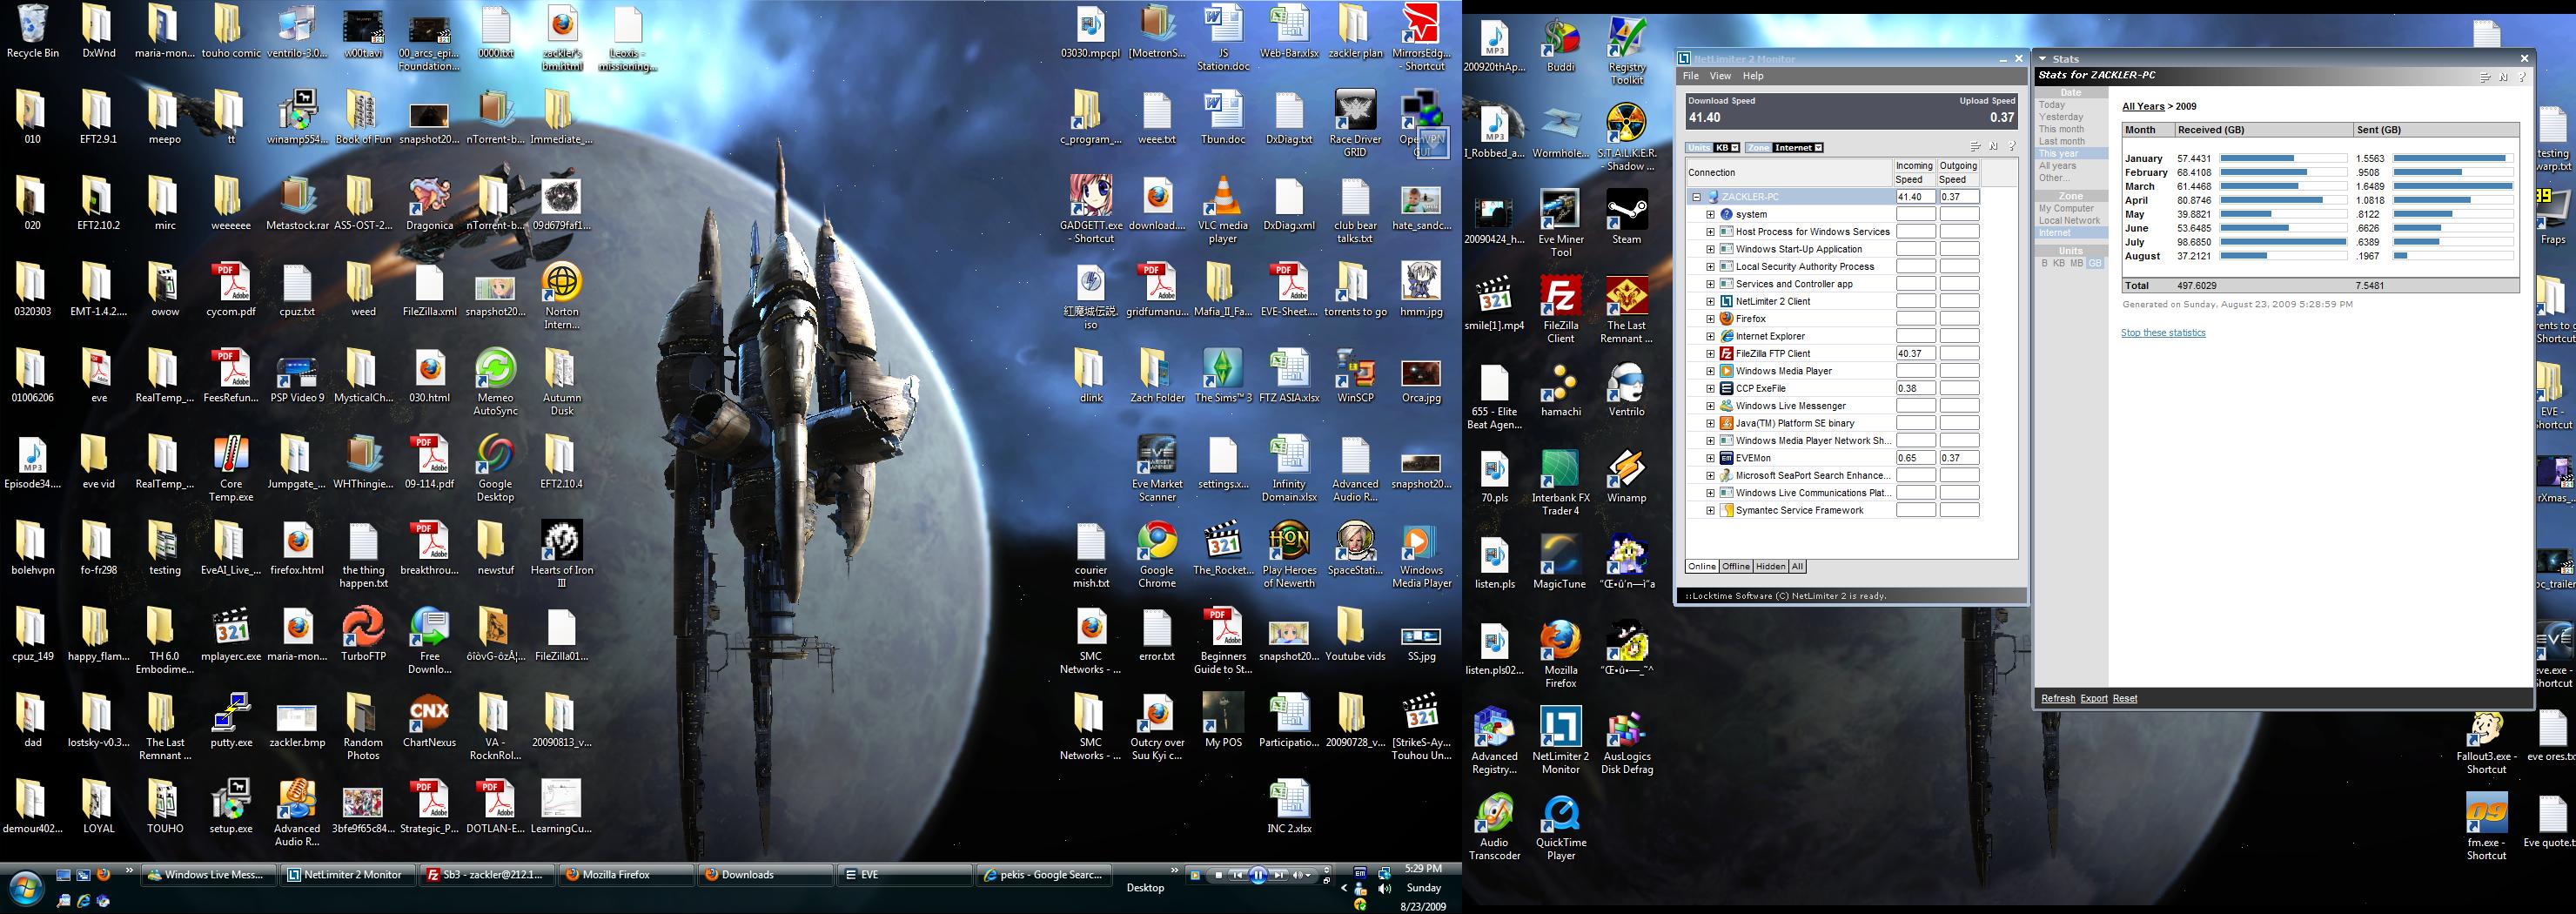Select the Audio Transcoder desktop icon
The width and height of the screenshot is (2576, 914).
coord(1494,828)
